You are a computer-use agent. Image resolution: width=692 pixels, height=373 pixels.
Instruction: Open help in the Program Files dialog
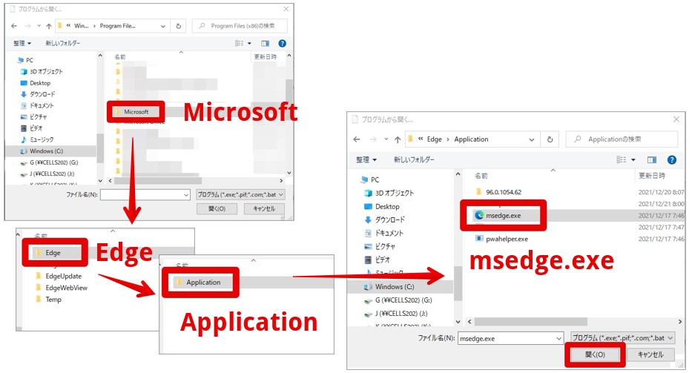tap(282, 43)
